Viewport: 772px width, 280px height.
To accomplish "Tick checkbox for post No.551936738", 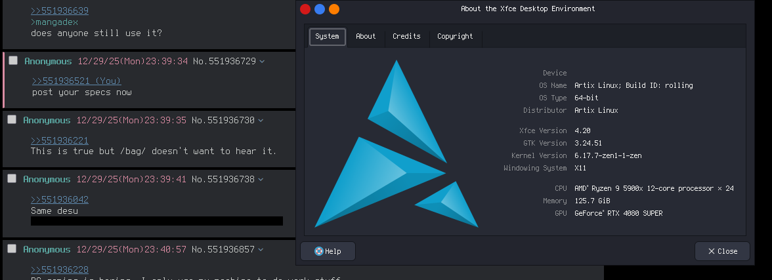I will [x=12, y=178].
